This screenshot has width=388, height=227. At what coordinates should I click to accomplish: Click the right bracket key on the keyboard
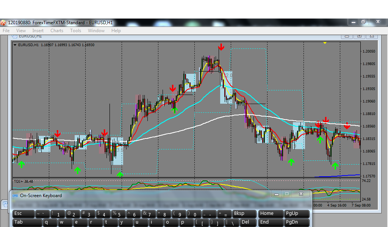click(216, 222)
